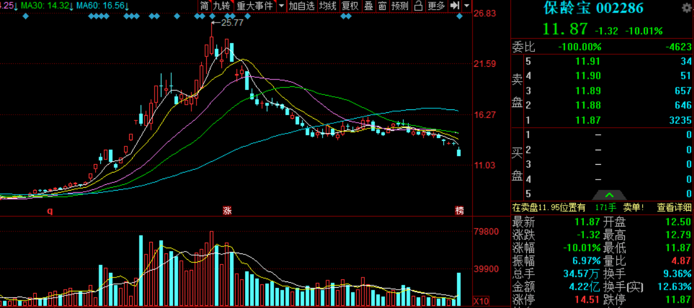Viewport: 694px width, 308px height.
Task: Click the jump-to-end arrow icon
Action: [x=455, y=6]
